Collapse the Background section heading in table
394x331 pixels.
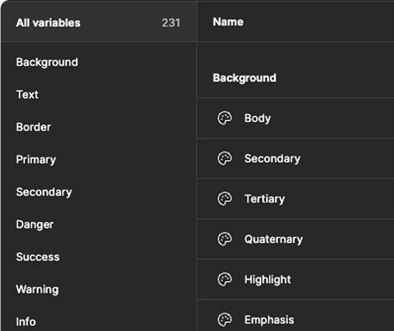tap(245, 78)
